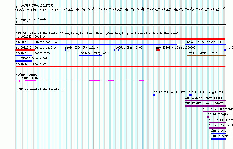Screen dimensions: 233x149
Task: Select the %ID:97.4347 purple duplication bar
Action: [x=217, y=122]
